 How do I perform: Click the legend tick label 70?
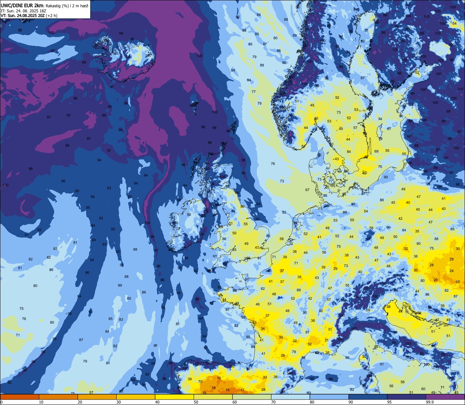pos(273,402)
